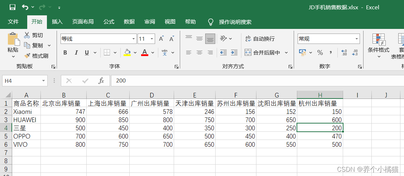Open the 公式 ribbon tab

coord(109,21)
